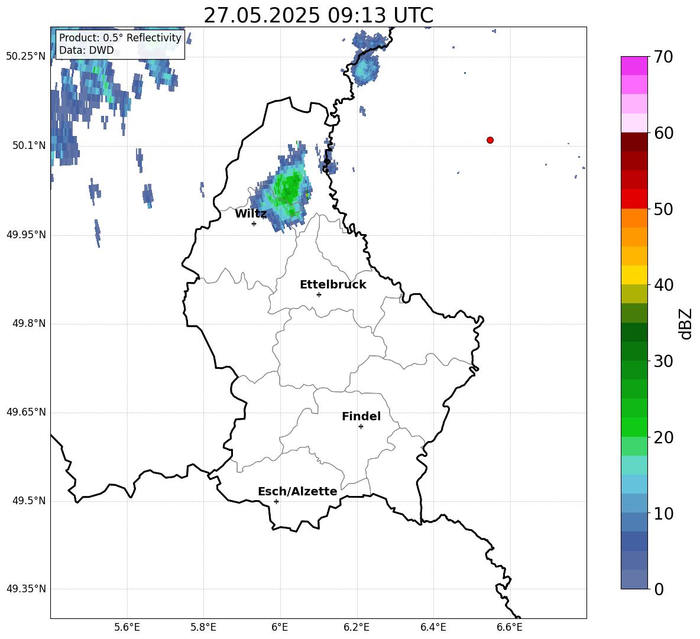Click the 70 value on colorbar
Screen dimensions: 700x639
pyautogui.click(x=664, y=57)
